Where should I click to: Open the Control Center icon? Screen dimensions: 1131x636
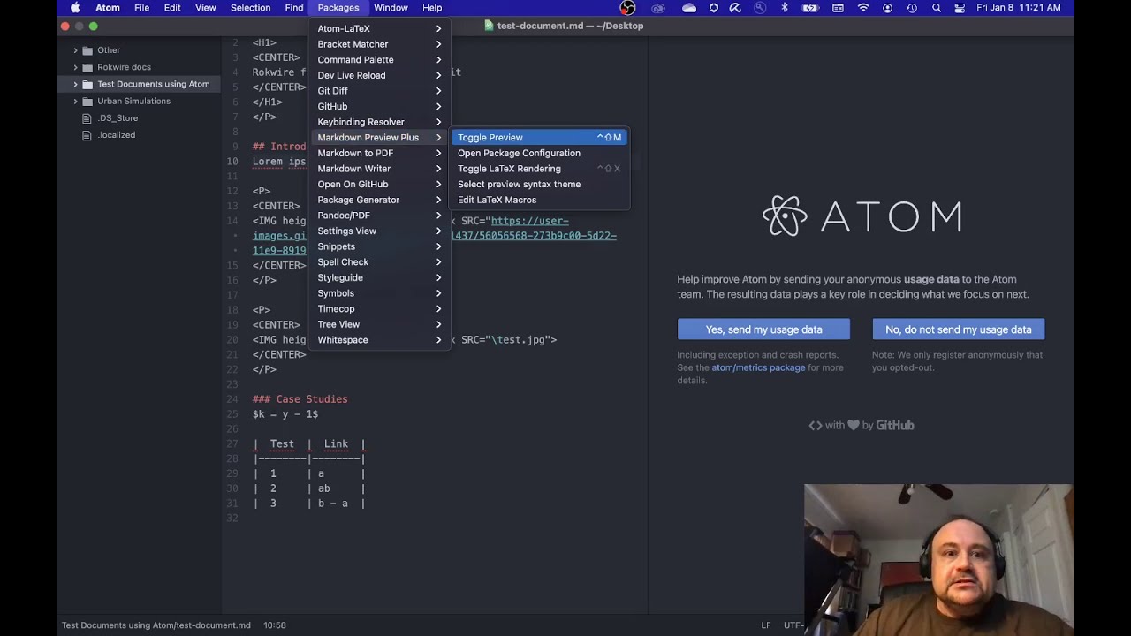(x=960, y=8)
